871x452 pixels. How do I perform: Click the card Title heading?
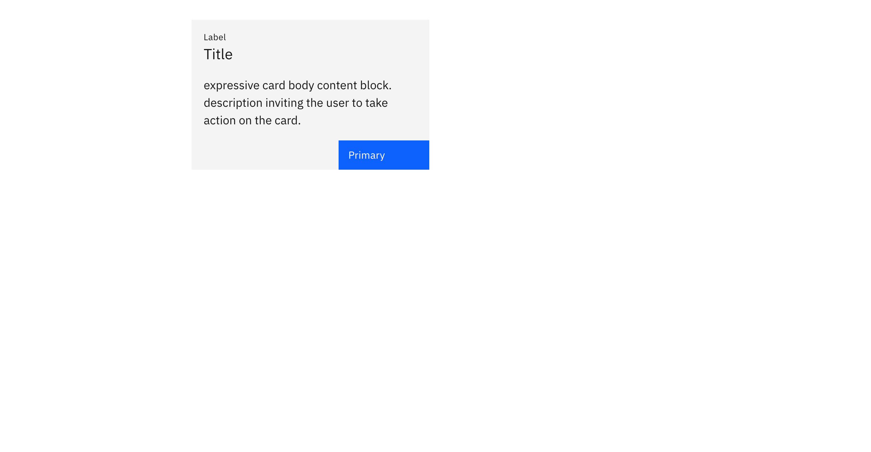pos(218,54)
